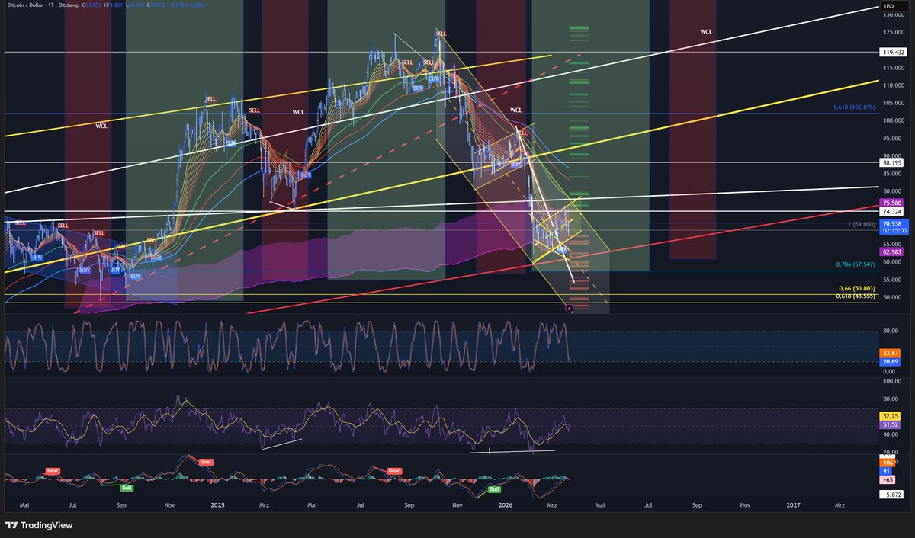Click the 125.000 price axis tick

pos(894,33)
